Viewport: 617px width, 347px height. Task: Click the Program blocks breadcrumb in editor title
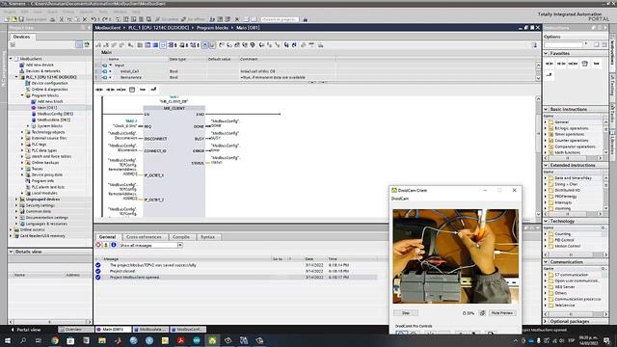coord(212,28)
